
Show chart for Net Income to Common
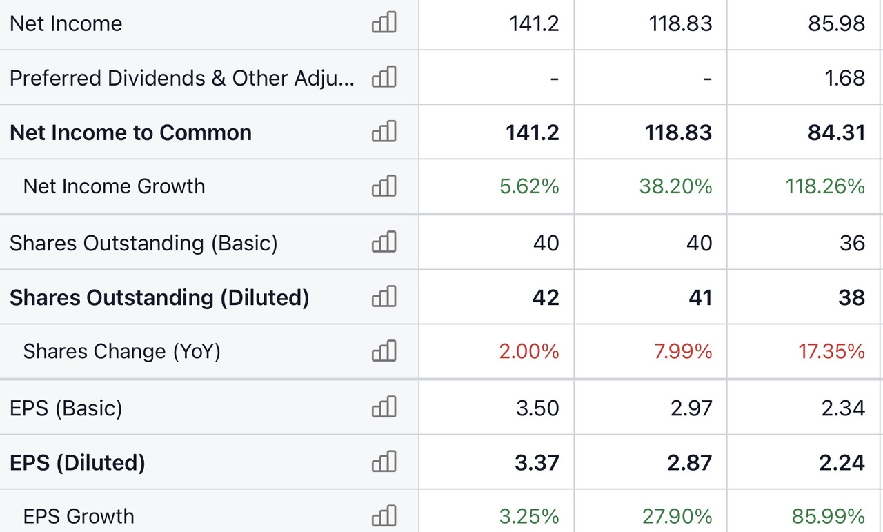tap(384, 132)
